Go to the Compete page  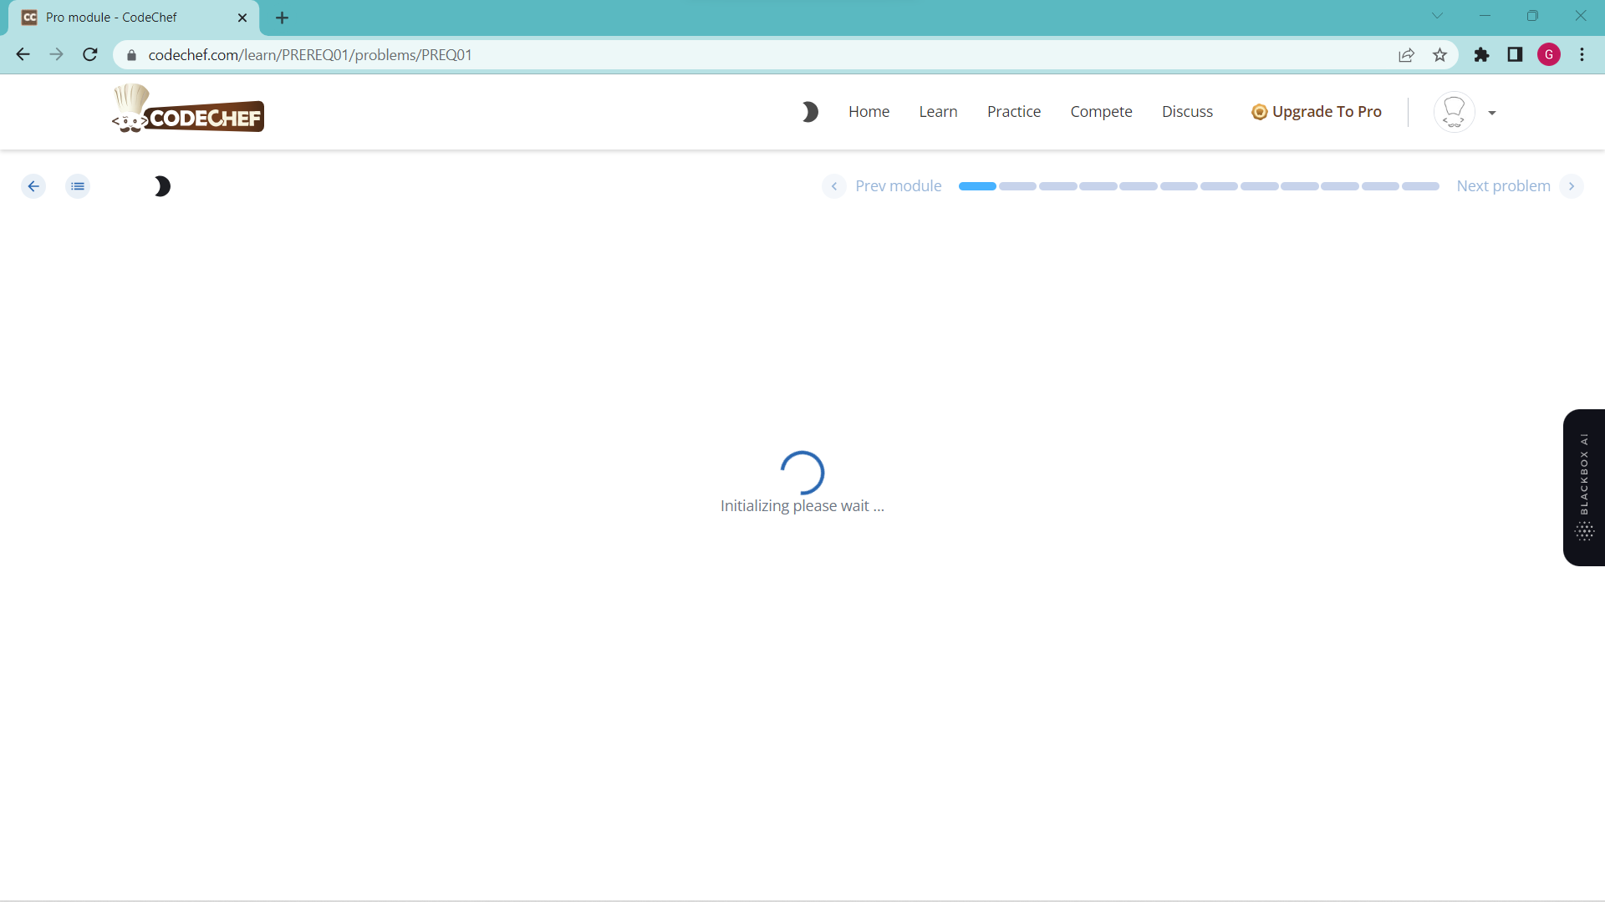pyautogui.click(x=1101, y=112)
